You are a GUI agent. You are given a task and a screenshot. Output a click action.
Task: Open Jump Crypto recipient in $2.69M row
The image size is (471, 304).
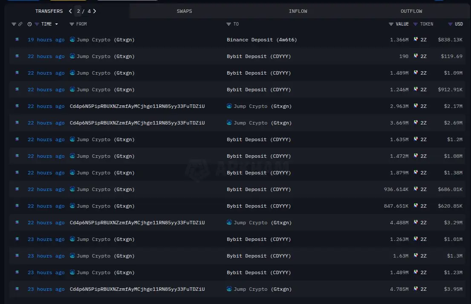click(262, 123)
